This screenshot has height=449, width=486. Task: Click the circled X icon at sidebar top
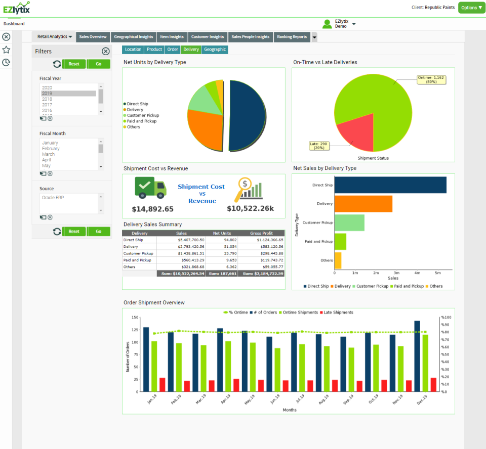pos(6,37)
